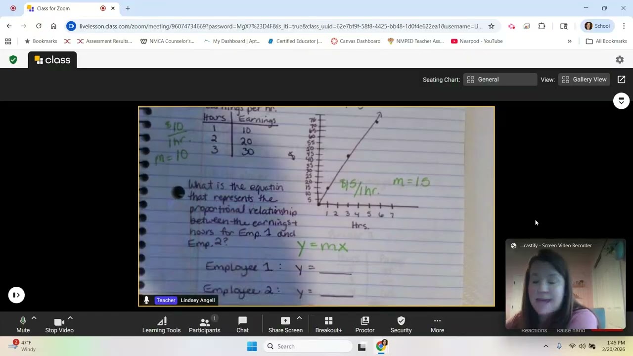Open Gallery View dropdown

584,80
